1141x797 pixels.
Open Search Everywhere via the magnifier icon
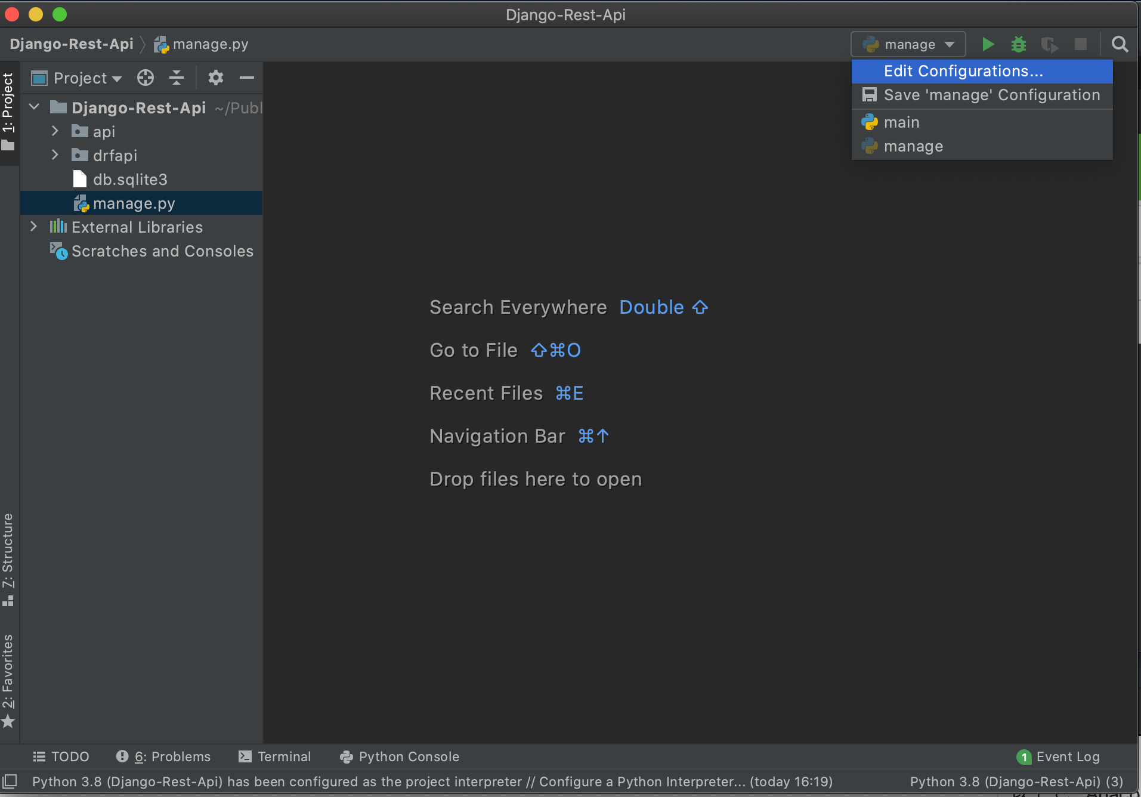1120,44
